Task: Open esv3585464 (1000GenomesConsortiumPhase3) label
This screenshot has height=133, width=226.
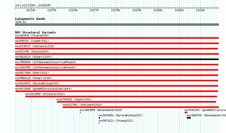Action: pos(46,62)
